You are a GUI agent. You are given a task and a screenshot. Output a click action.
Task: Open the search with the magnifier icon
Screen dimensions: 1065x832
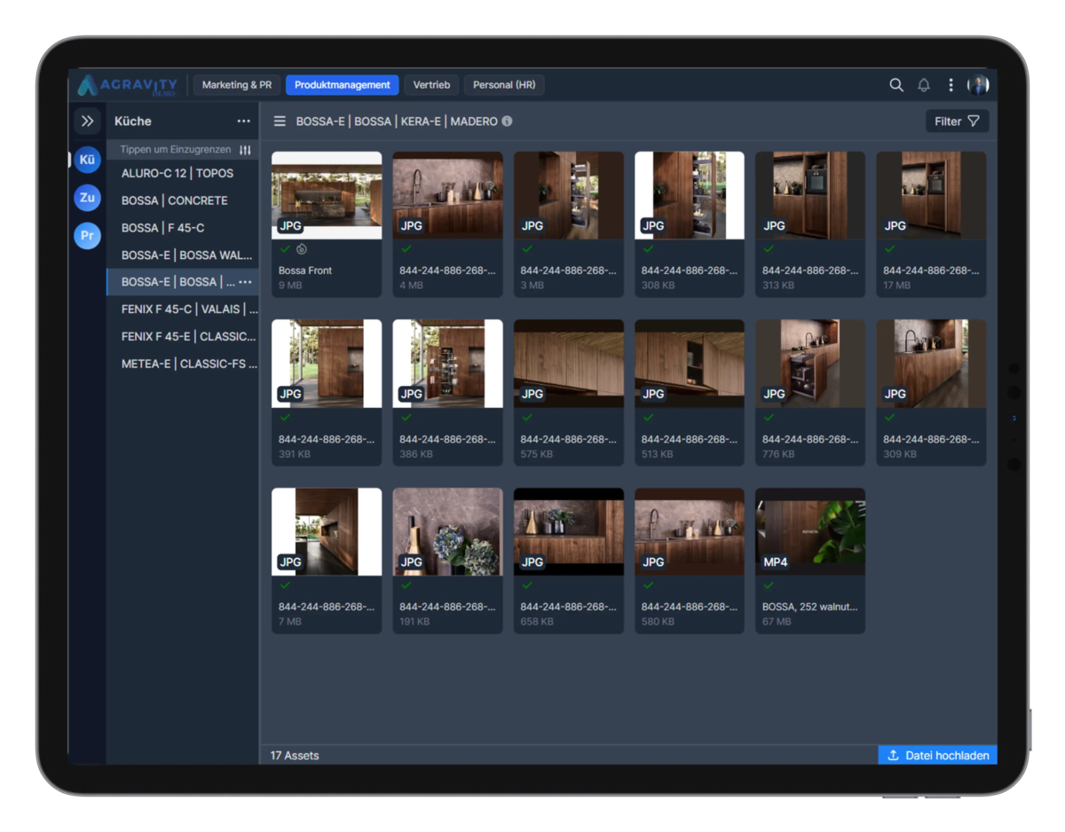(895, 84)
